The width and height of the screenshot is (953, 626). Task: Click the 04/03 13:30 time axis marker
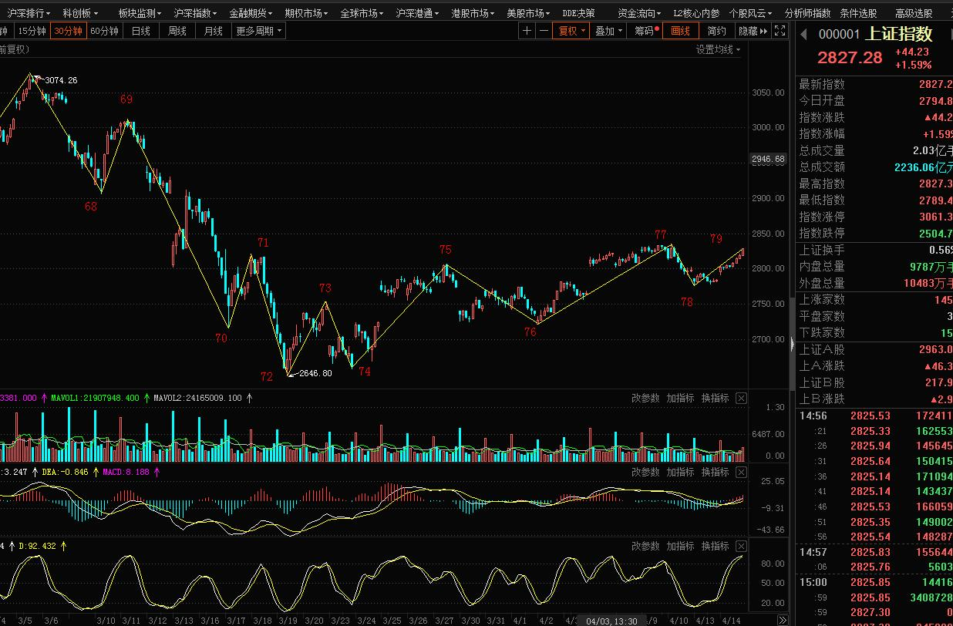click(611, 621)
